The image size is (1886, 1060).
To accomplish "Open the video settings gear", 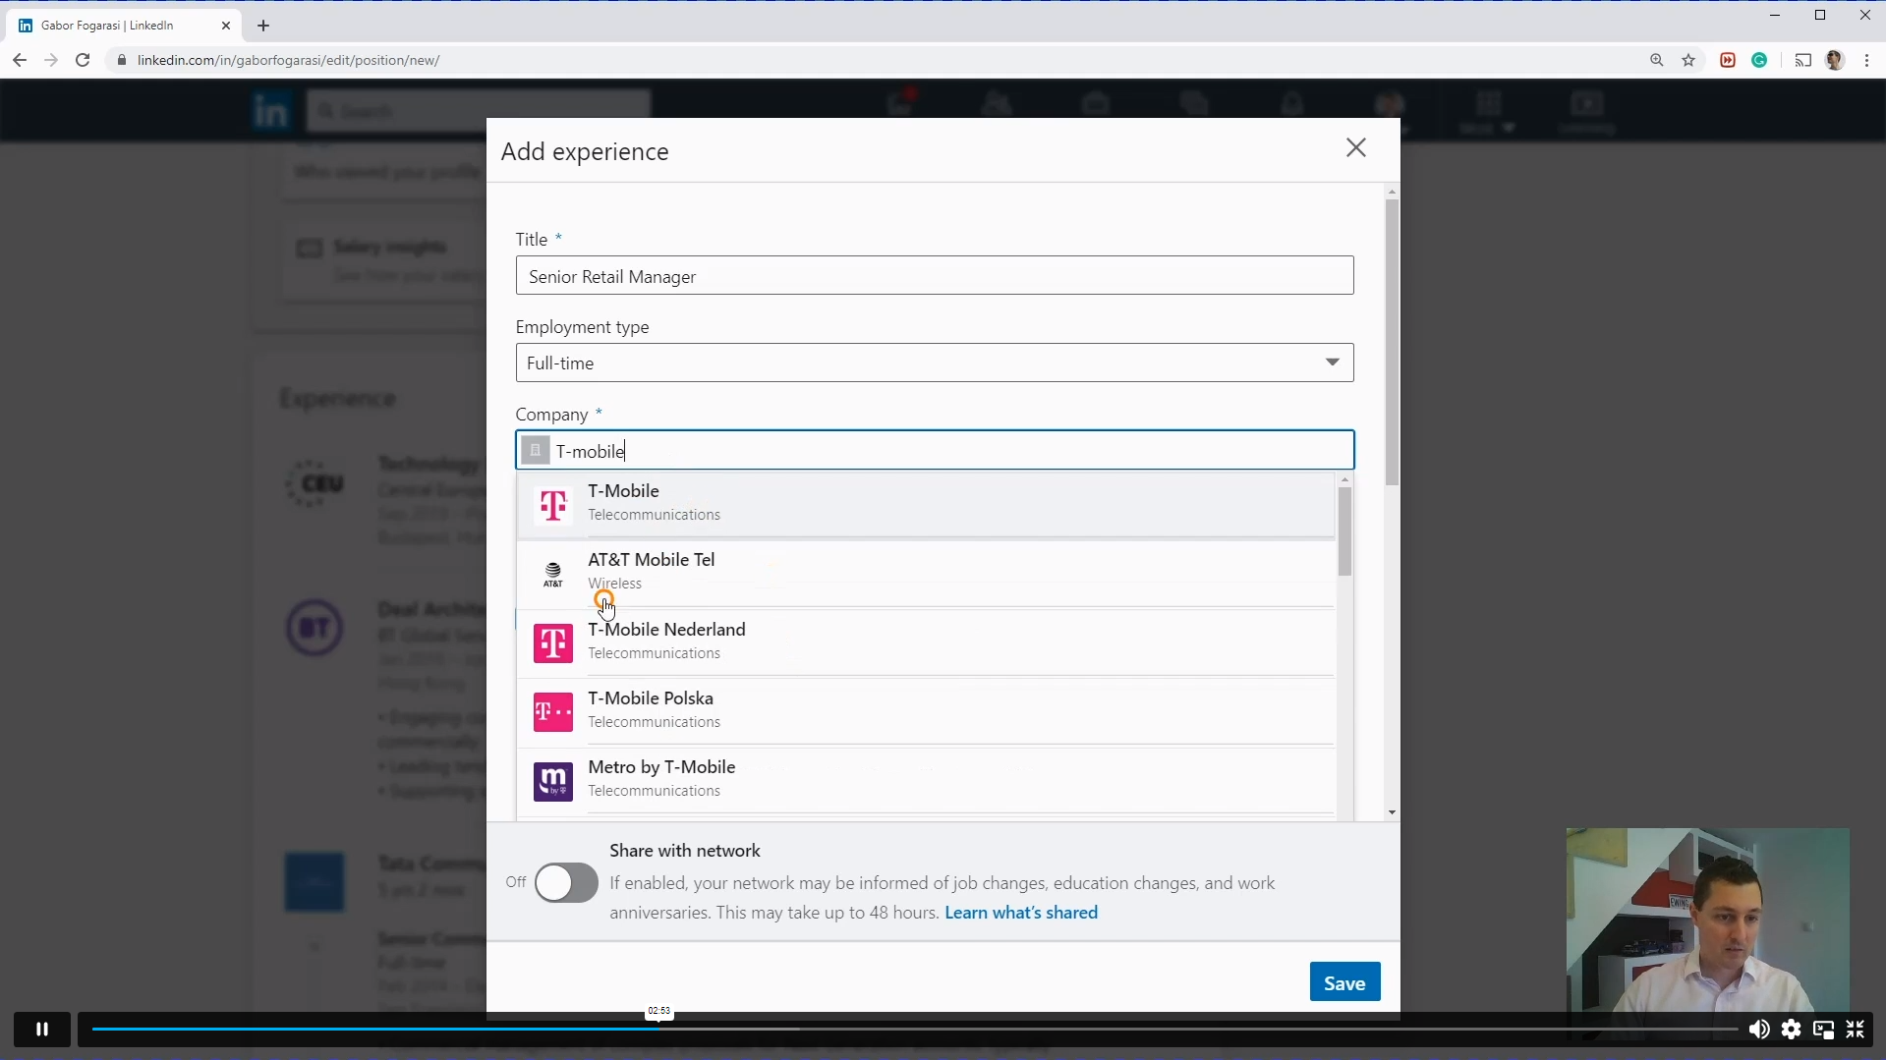I will (x=1791, y=1029).
